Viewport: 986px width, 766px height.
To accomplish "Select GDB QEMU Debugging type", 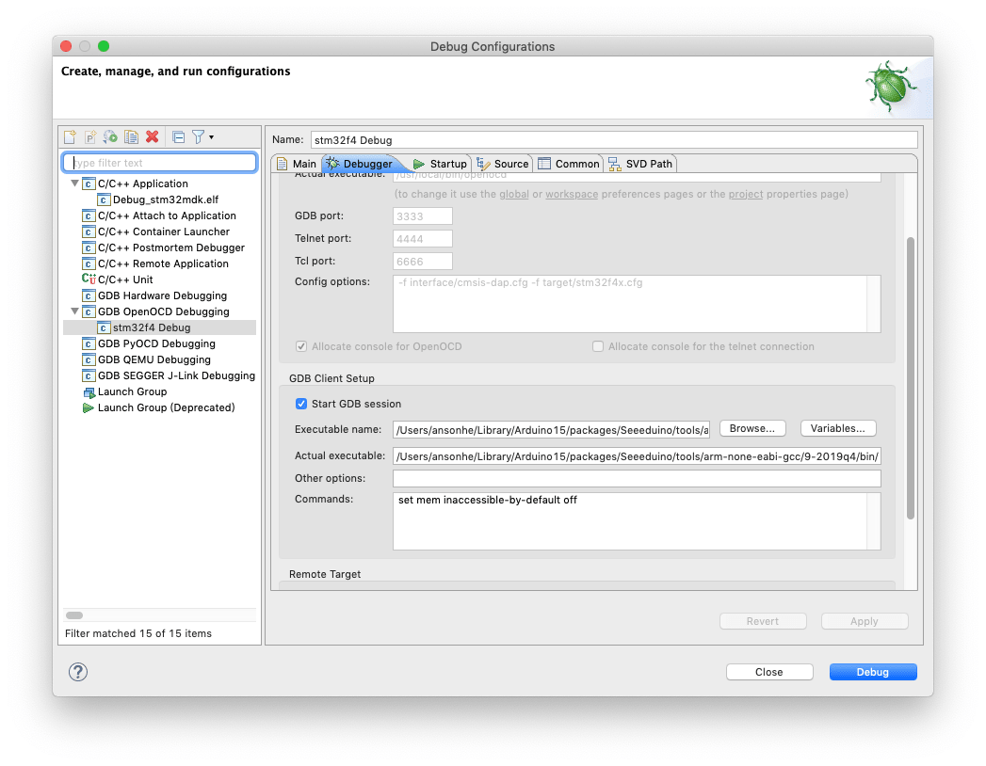I will point(147,360).
